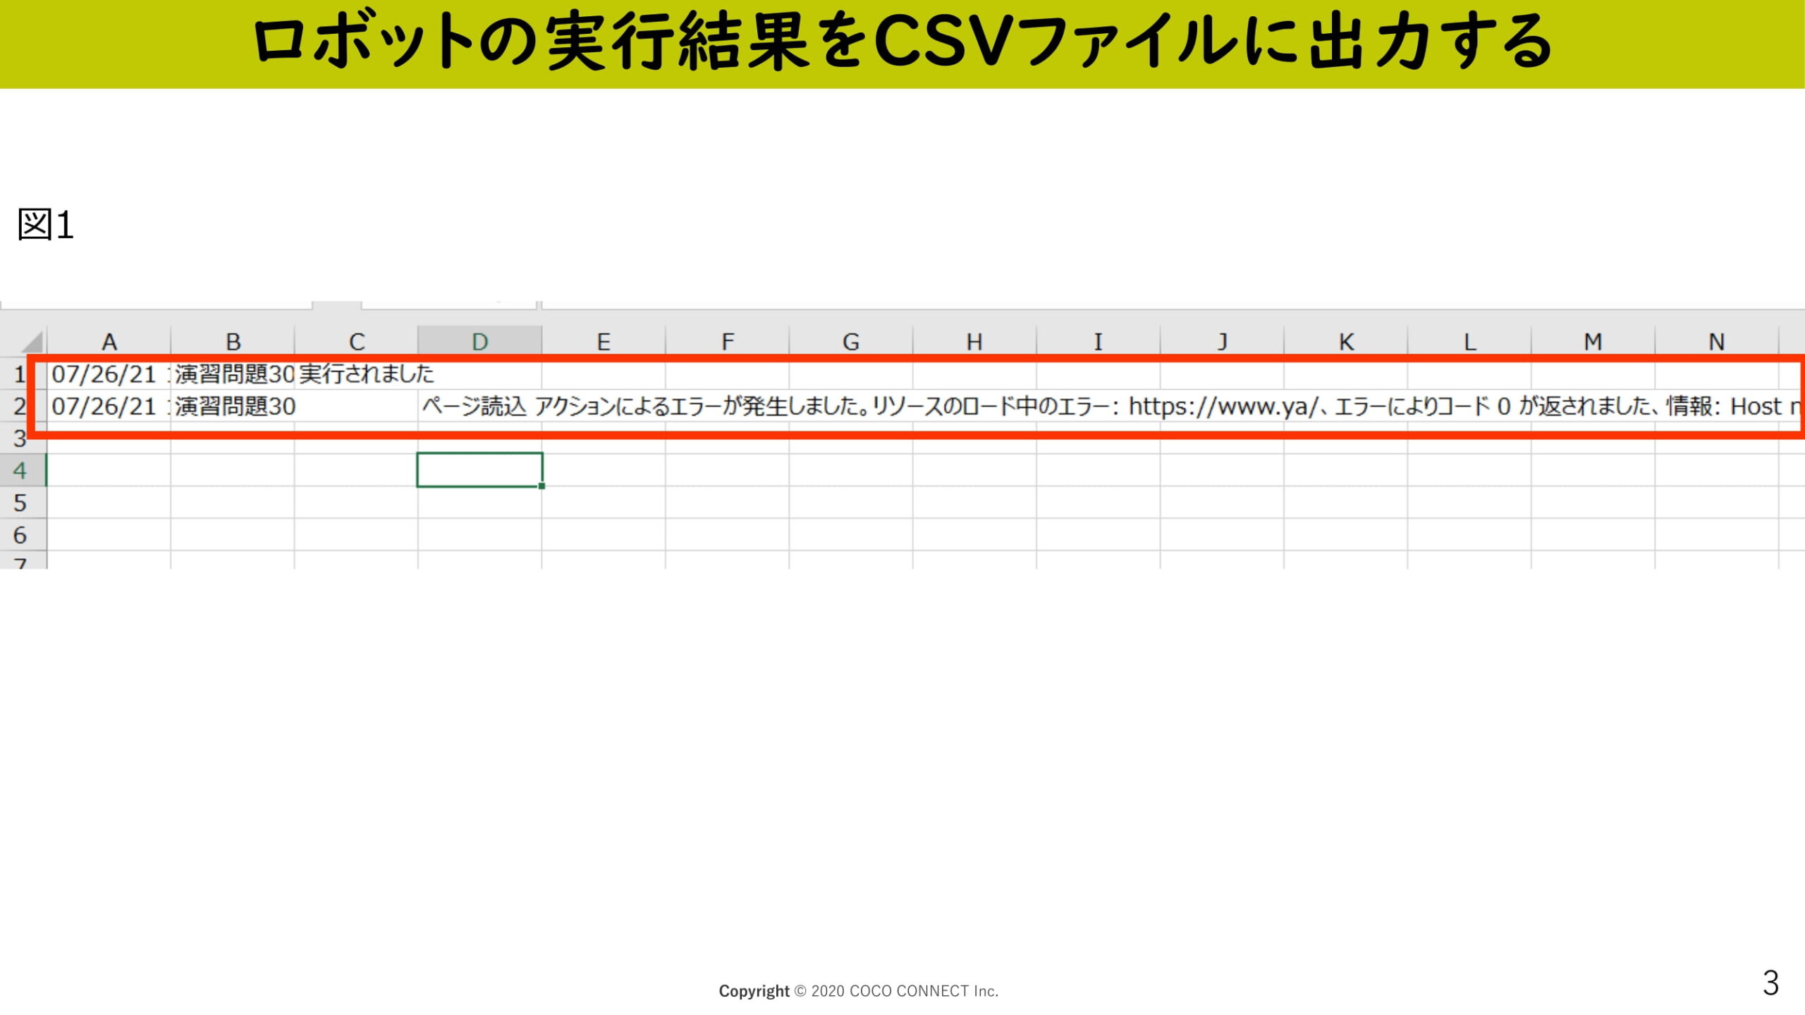Viewport: 1805px width, 1015px height.
Task: Click cell C1 text 実行されました
Action: coord(366,374)
